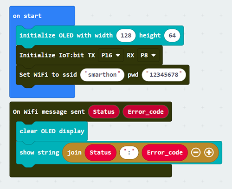Click the Error_code parameter in event header

click(146, 112)
